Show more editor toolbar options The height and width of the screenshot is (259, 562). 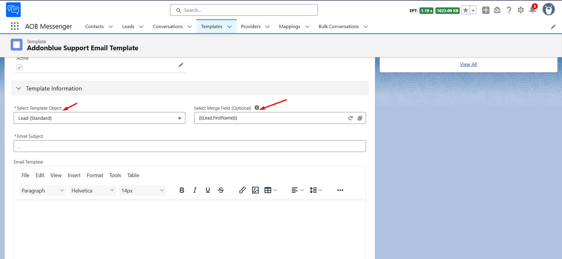340,190
